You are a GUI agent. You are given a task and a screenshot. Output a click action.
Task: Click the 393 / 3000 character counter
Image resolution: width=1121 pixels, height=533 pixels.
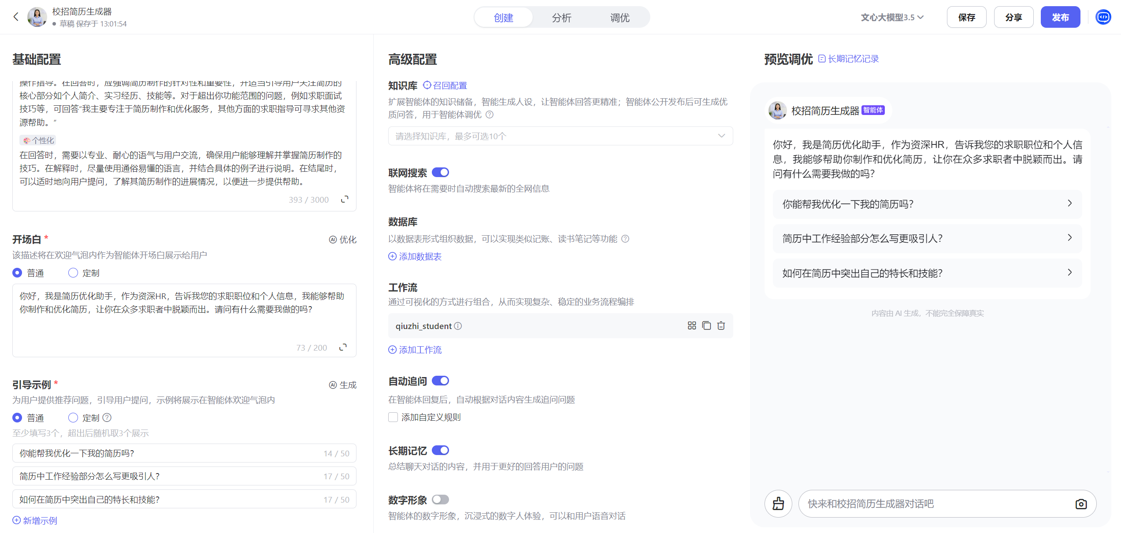[x=309, y=200]
